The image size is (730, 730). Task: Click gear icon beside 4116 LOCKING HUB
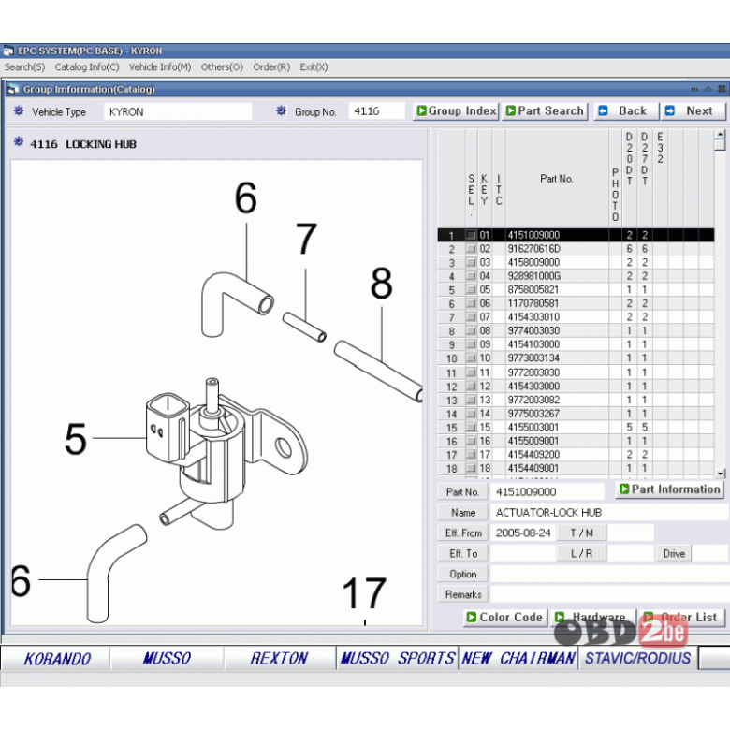click(19, 141)
